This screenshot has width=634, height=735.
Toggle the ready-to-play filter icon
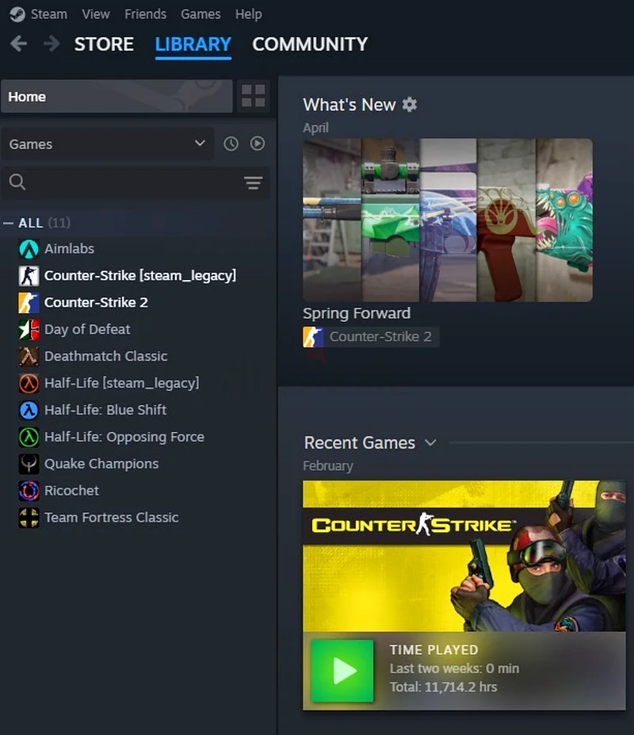(258, 144)
